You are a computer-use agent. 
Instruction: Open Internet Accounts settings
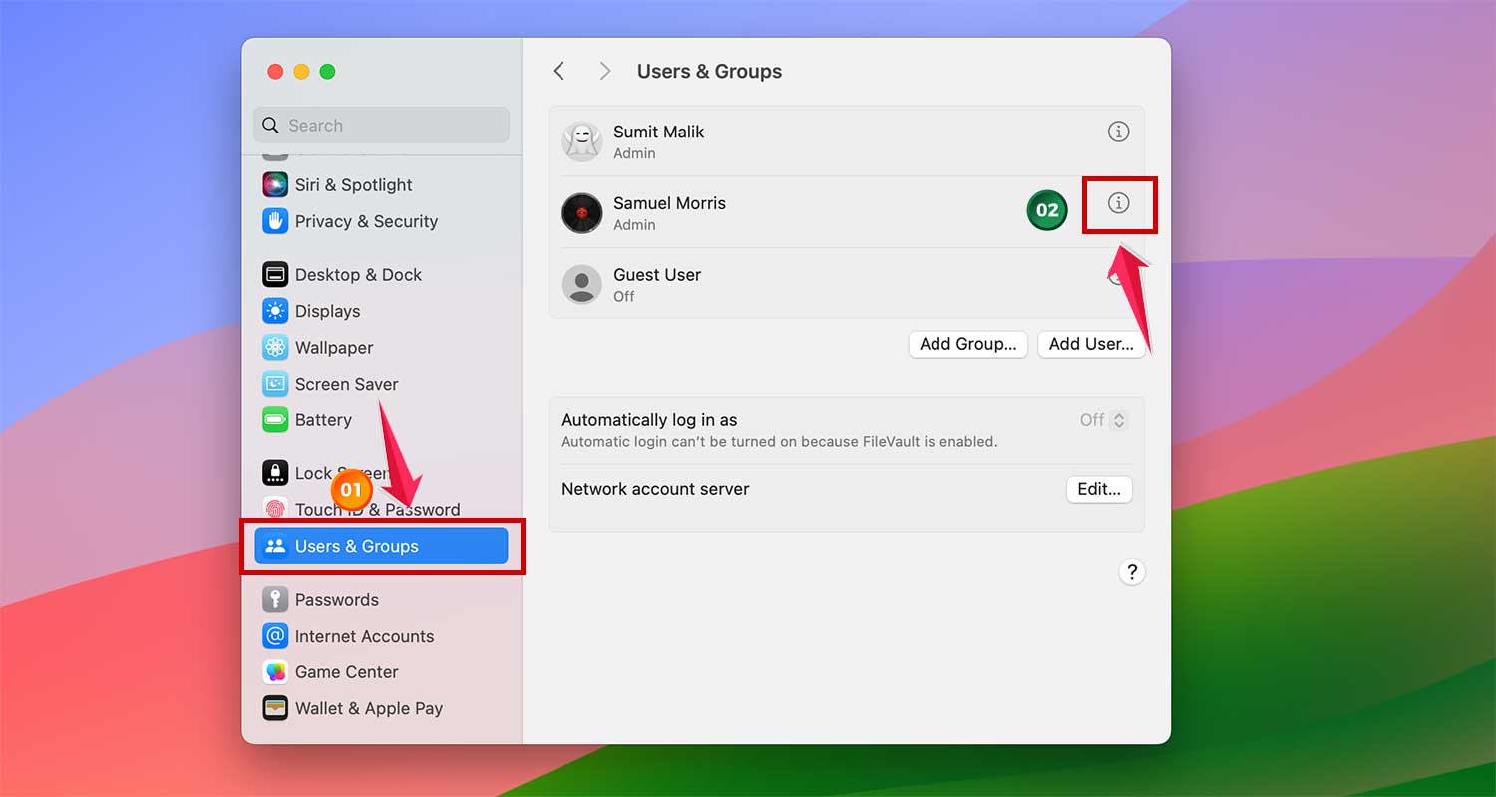click(364, 636)
